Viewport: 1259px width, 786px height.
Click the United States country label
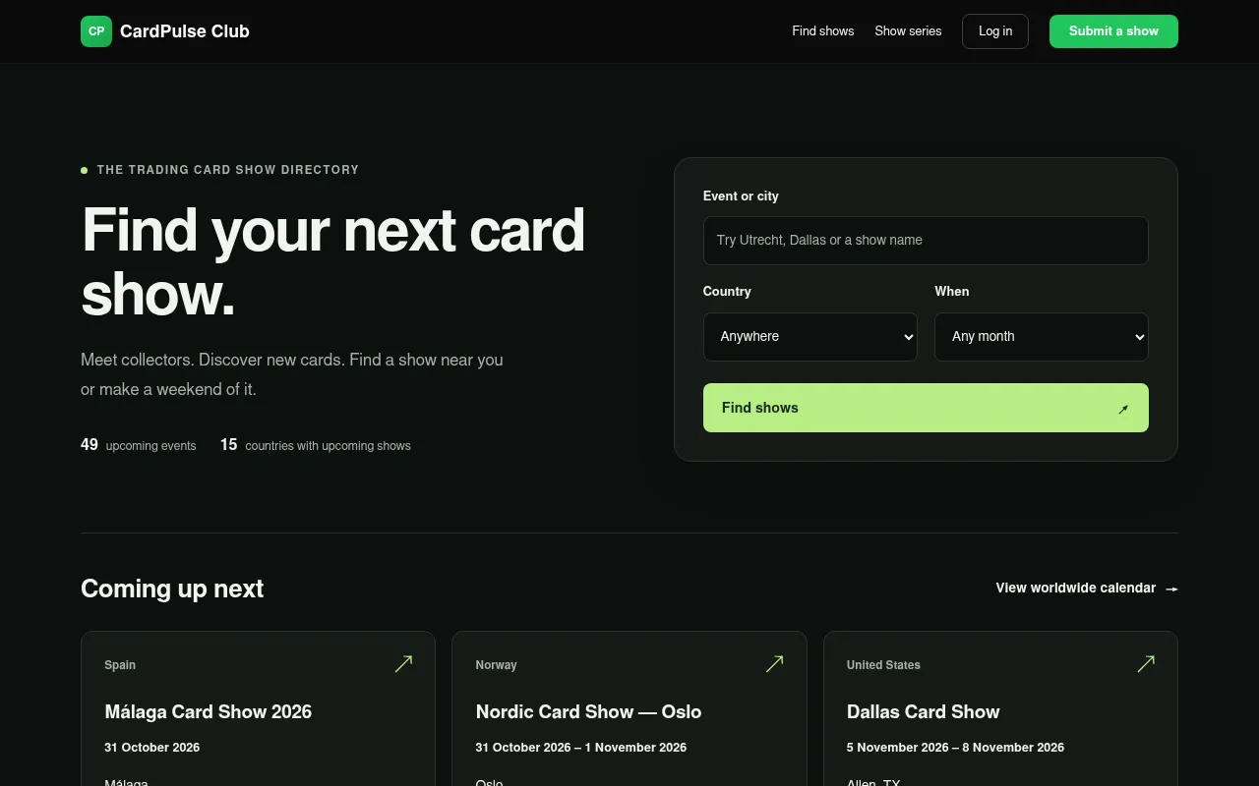tap(883, 665)
